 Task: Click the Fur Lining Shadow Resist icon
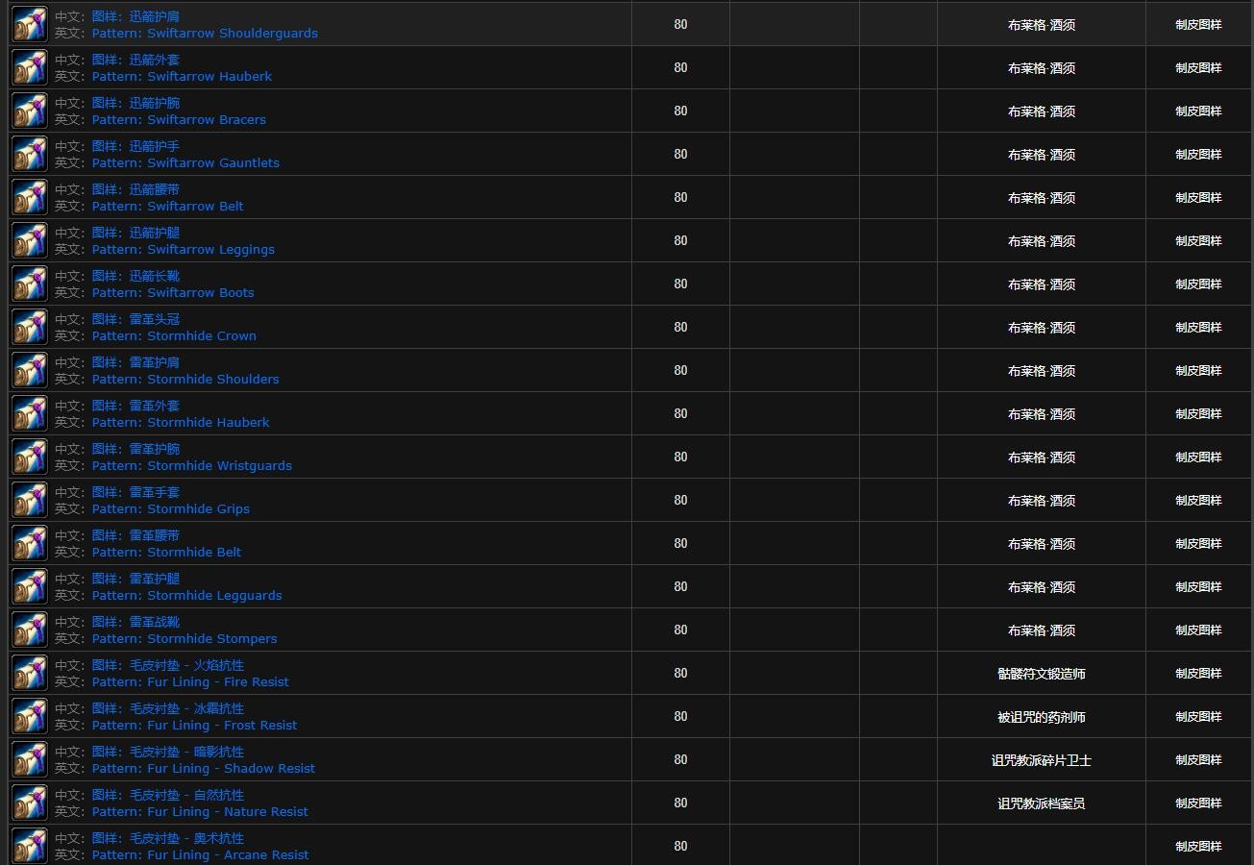pyautogui.click(x=30, y=760)
